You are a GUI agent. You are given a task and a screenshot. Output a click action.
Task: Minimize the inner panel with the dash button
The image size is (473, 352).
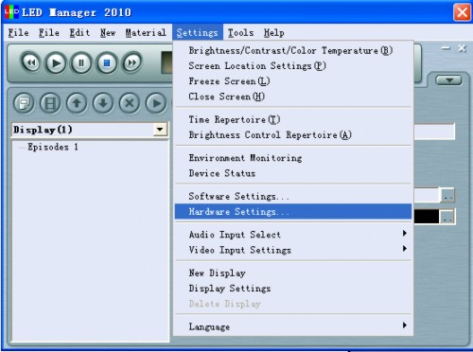tap(446, 48)
